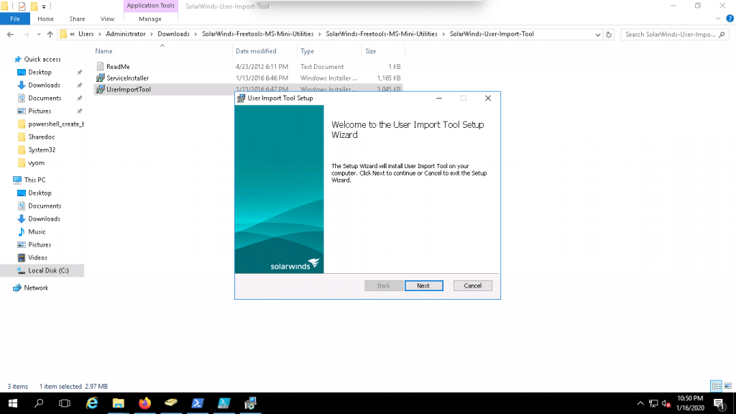Image resolution: width=736 pixels, height=414 pixels.
Task: Open Task View on the taskbar
Action: (x=65, y=403)
